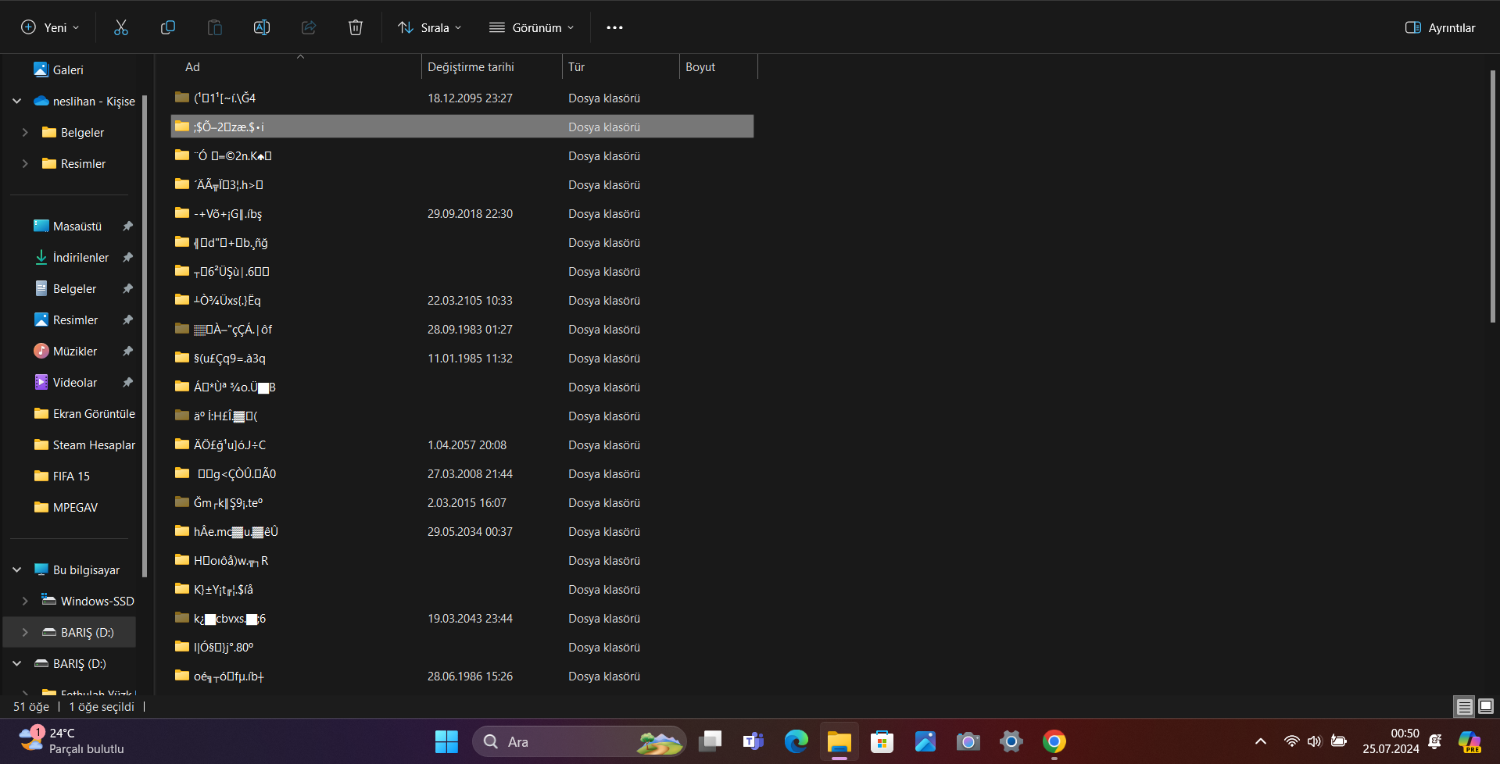Expand the highlighted BARIŞ (D:) node
Image resolution: width=1500 pixels, height=764 pixels.
click(25, 633)
